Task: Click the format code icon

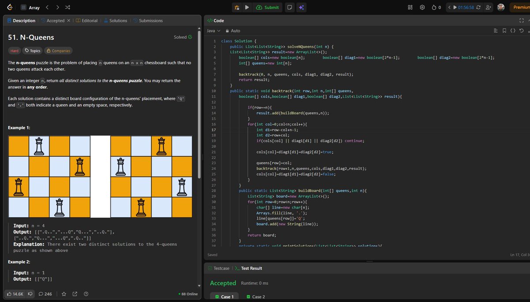Action: (x=496, y=30)
